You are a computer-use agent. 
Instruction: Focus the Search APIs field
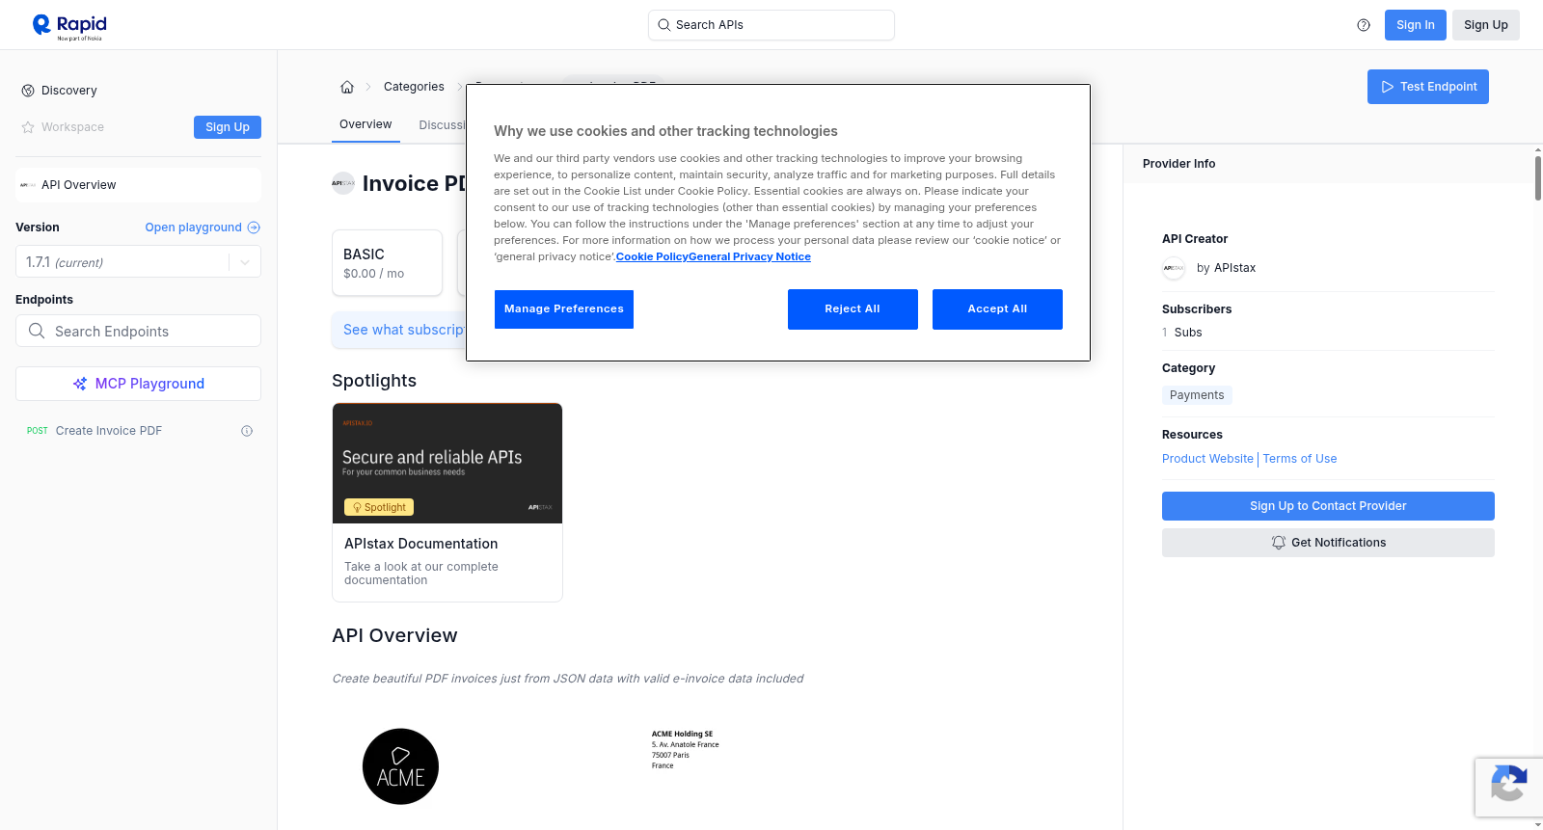pos(771,25)
